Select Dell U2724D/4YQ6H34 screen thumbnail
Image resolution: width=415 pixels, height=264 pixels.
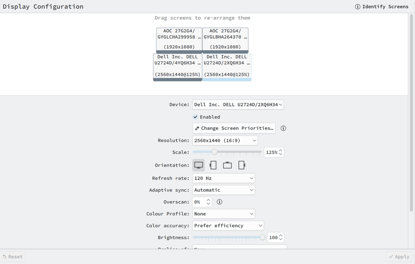[178, 67]
